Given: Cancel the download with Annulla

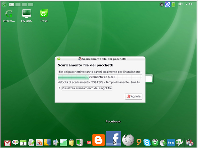Looking at the screenshot, I should tap(134, 97).
